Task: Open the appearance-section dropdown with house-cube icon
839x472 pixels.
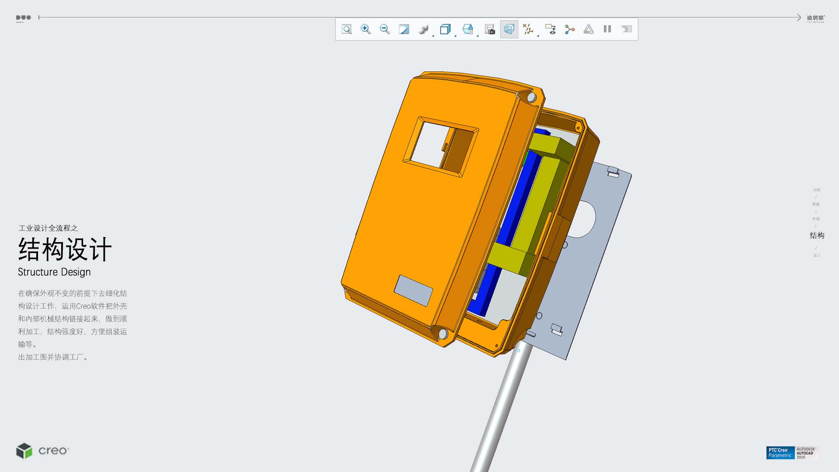Action: point(468,29)
